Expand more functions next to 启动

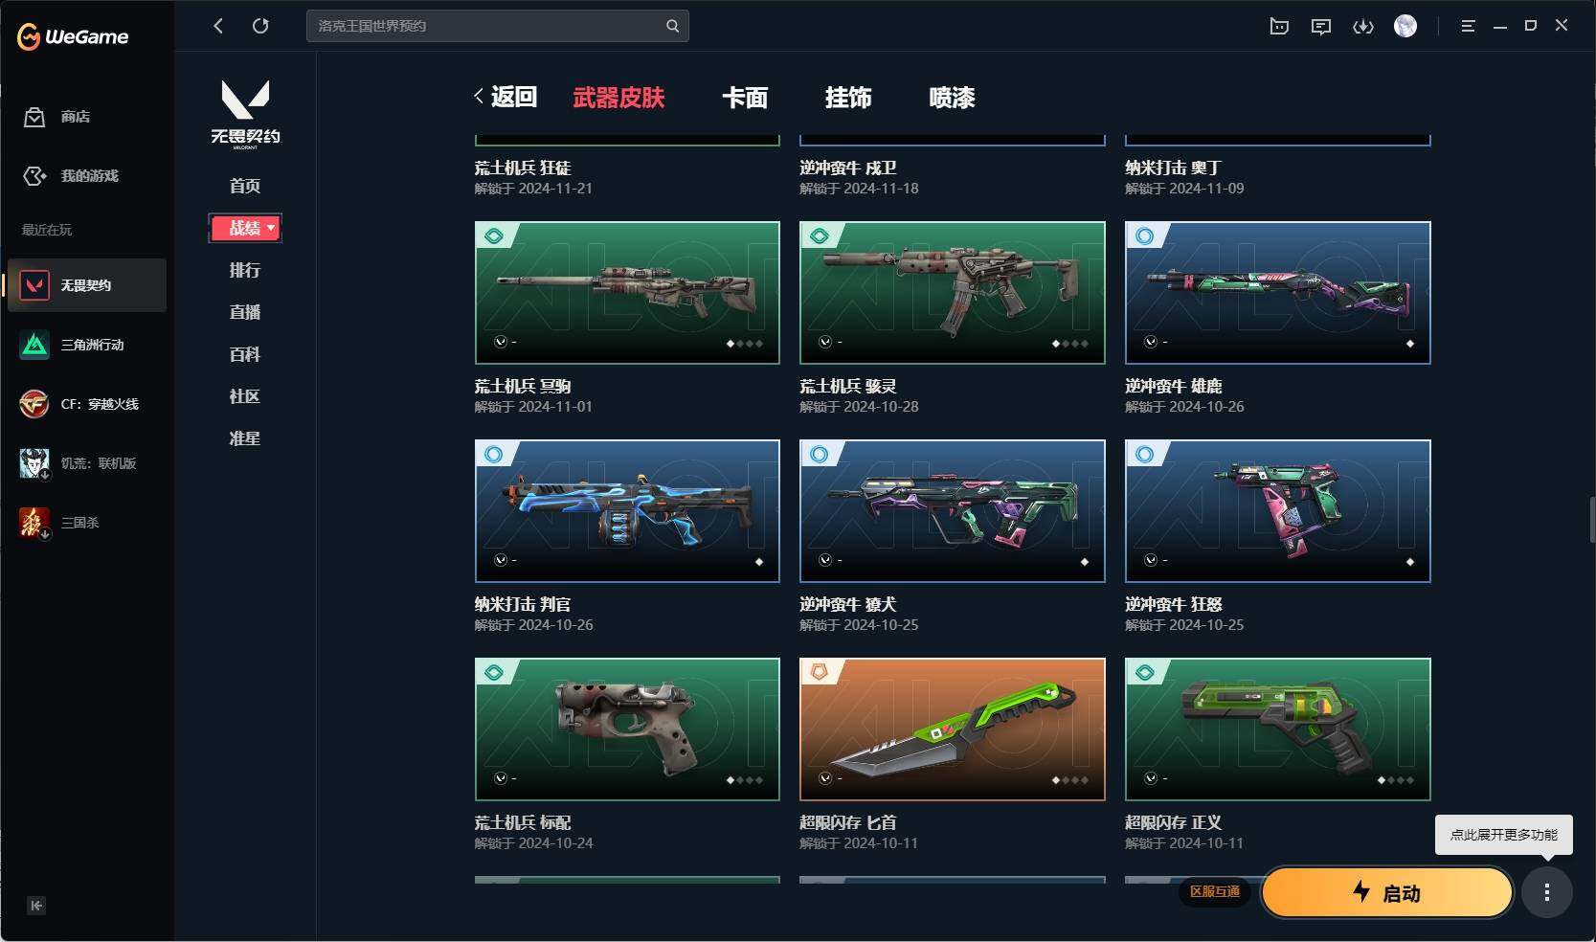pos(1547,893)
